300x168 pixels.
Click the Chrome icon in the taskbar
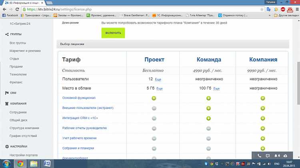coord(20,164)
